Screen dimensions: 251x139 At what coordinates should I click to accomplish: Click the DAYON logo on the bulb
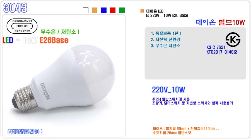tap(45, 91)
